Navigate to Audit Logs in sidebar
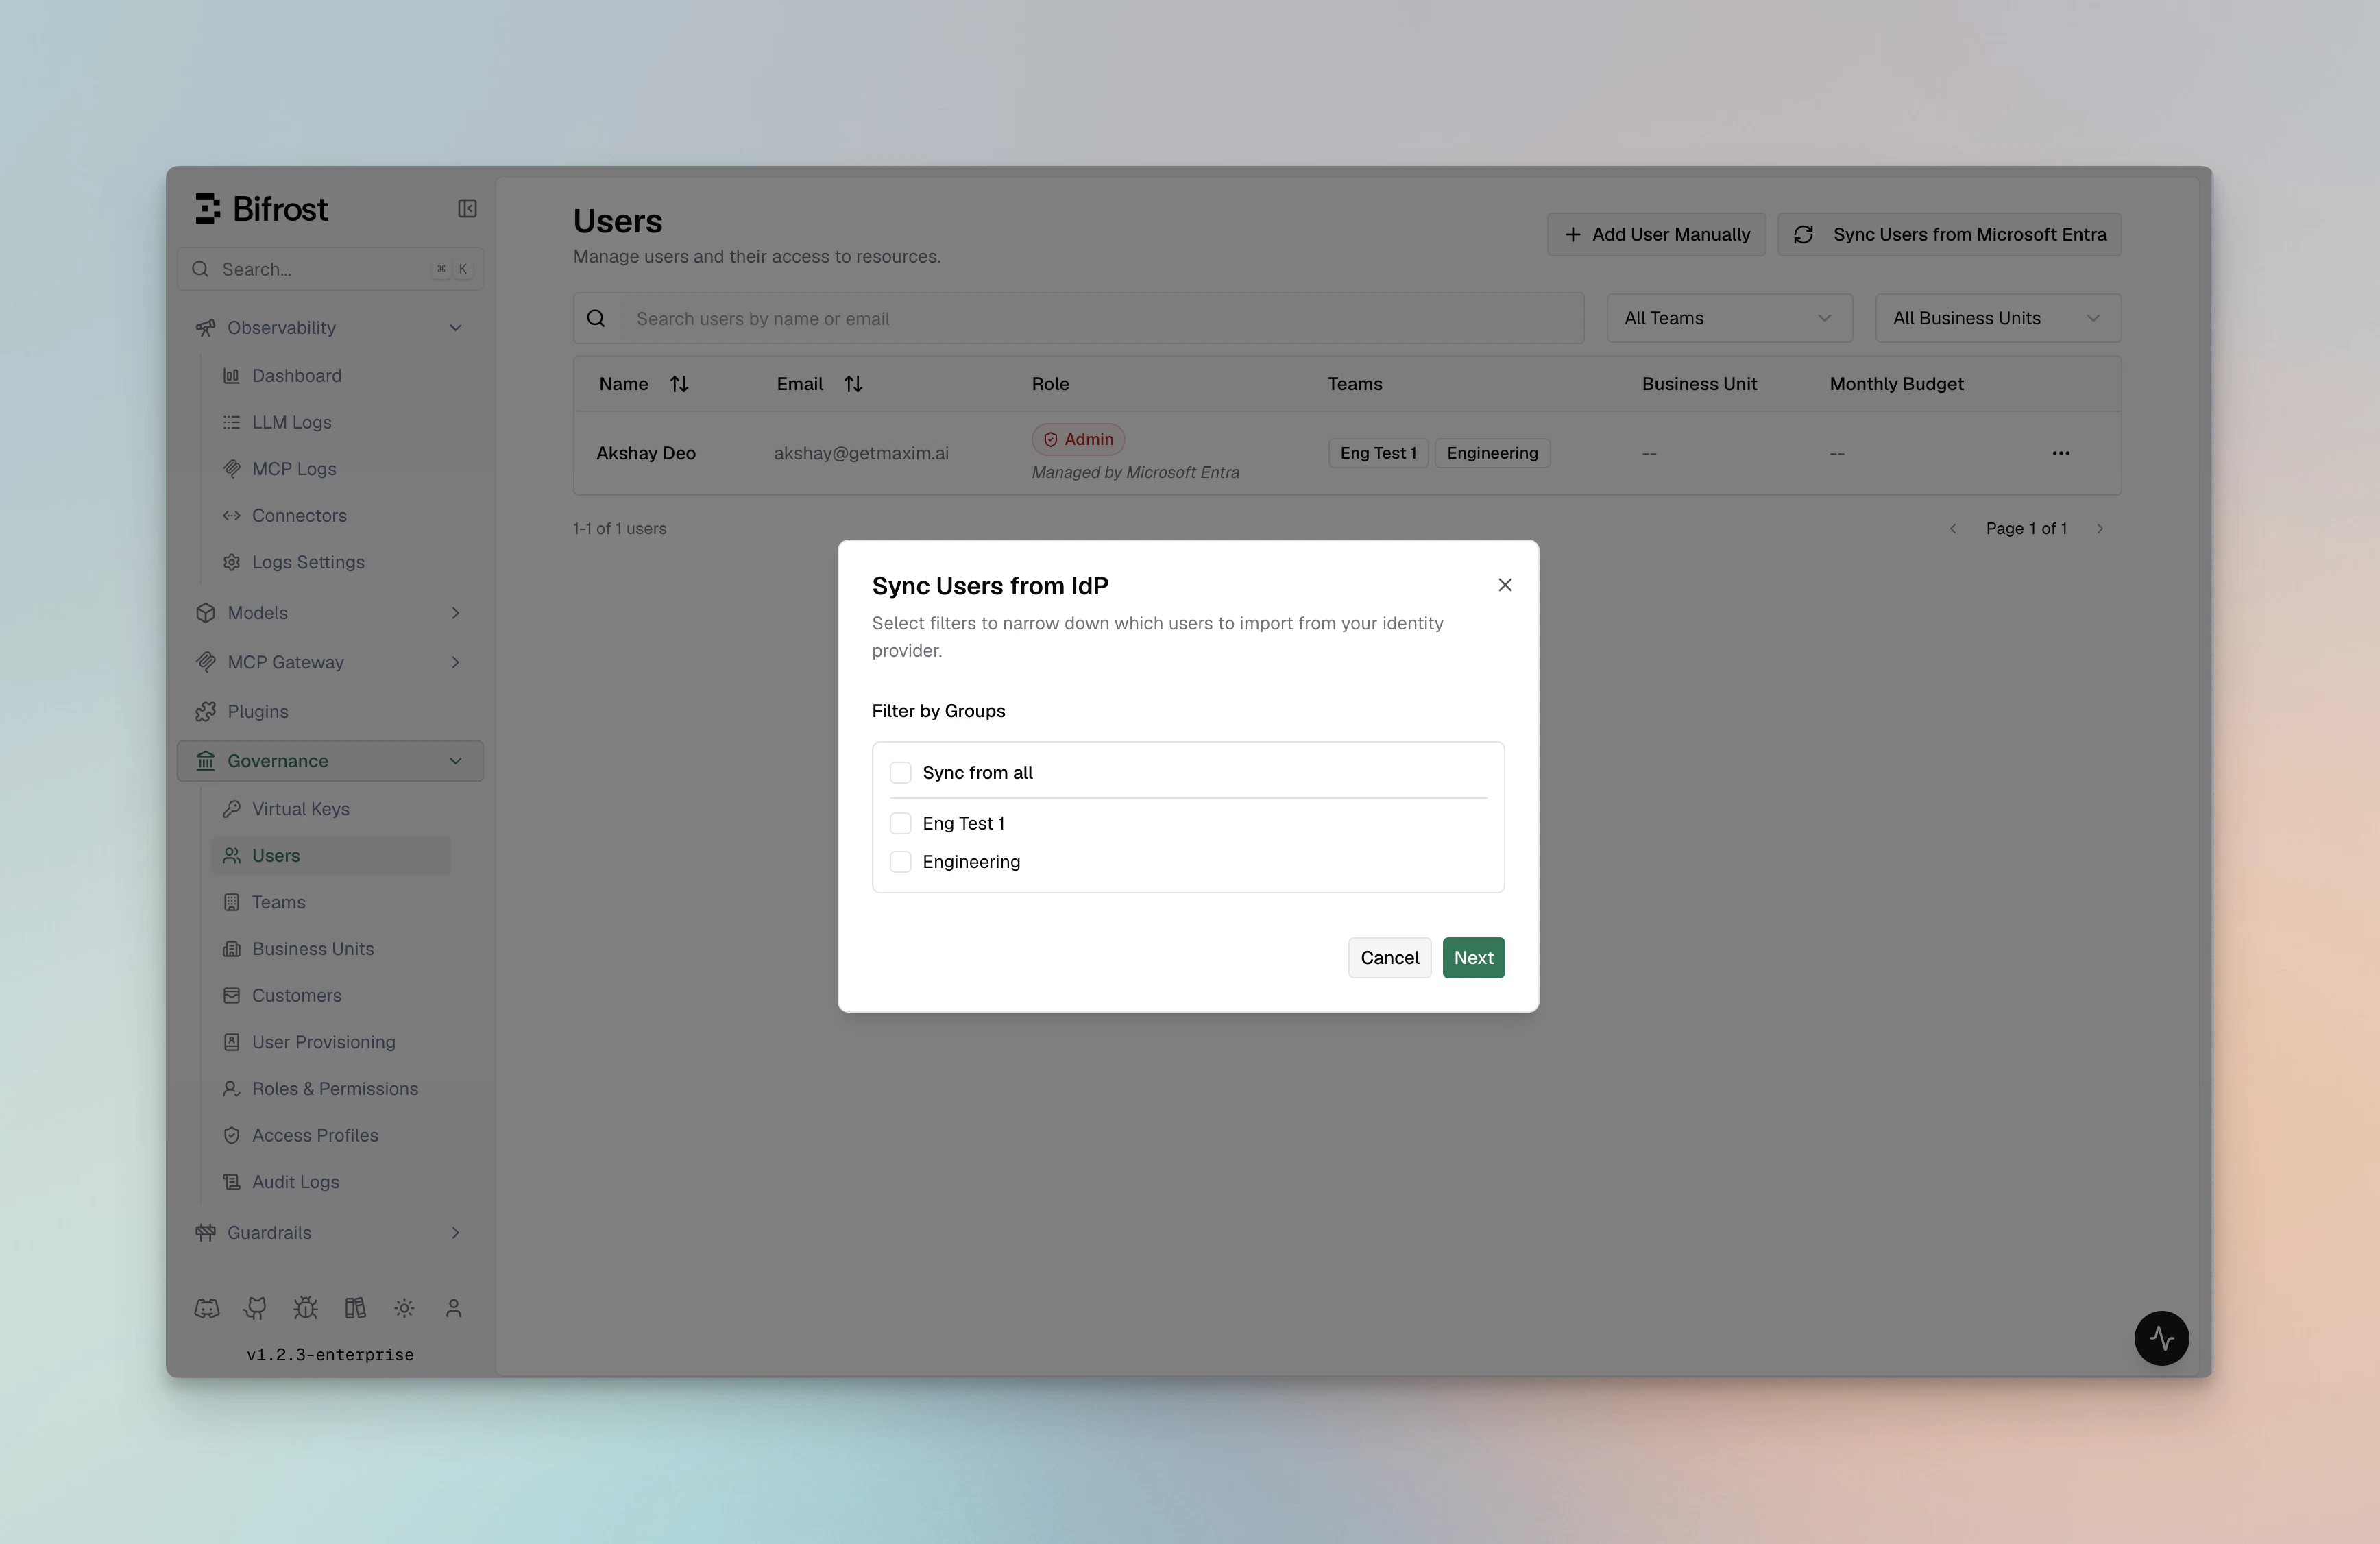Screen dimensions: 2380x1544 tap(295, 1181)
